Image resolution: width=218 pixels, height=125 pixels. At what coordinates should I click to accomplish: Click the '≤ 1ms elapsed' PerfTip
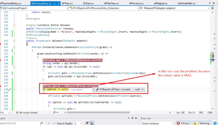click(77, 90)
